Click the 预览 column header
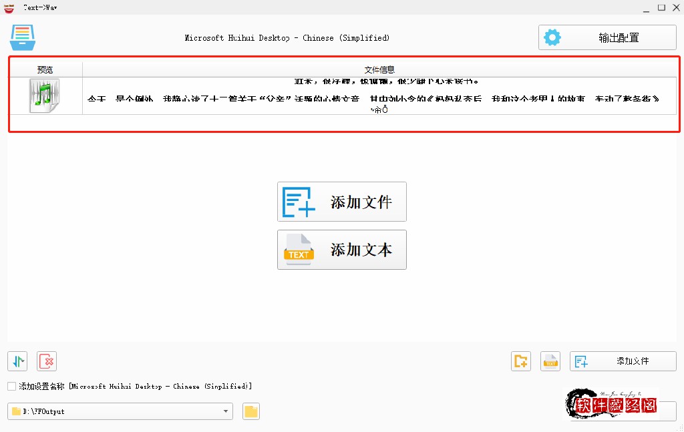The image size is (684, 432). coord(45,69)
